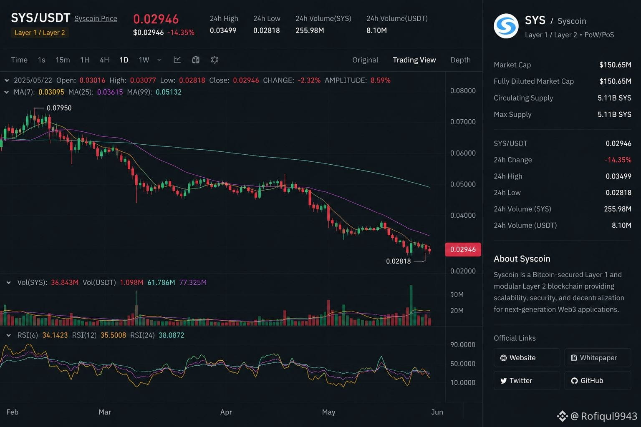Click the RSI(12) value 35.5008
641x427 pixels.
pos(113,335)
